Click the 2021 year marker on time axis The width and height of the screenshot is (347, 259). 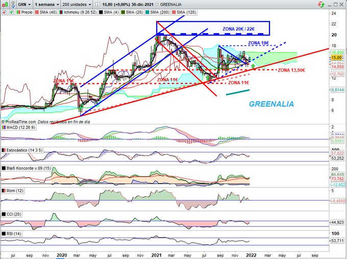click(157, 255)
